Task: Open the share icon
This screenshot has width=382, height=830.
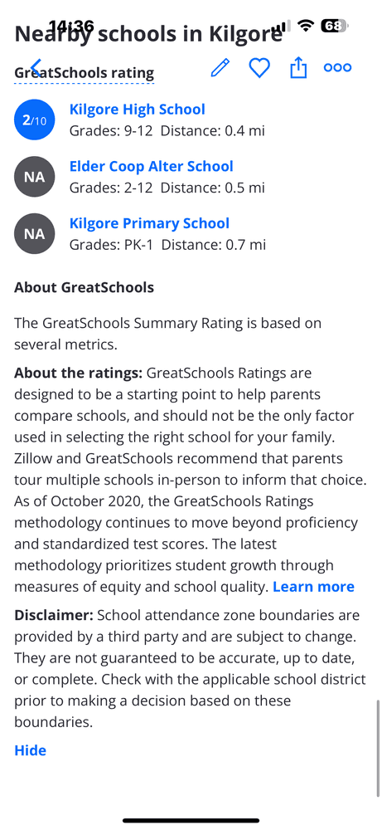Action: click(x=298, y=68)
